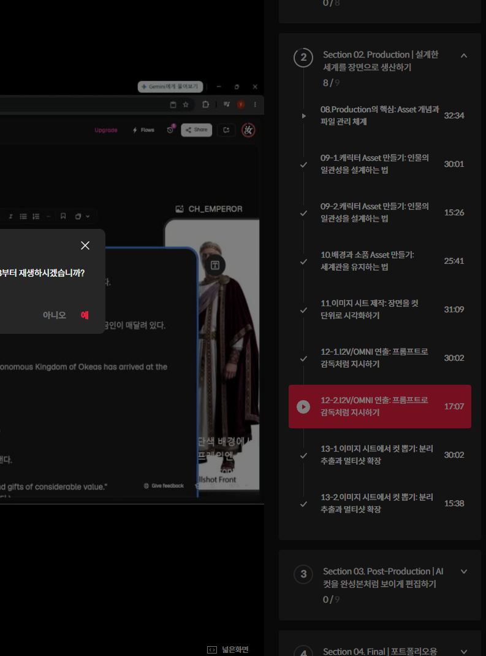Play the highlighted lesson 12-2 with its play circle
This screenshot has width=486, height=656.
tap(303, 407)
